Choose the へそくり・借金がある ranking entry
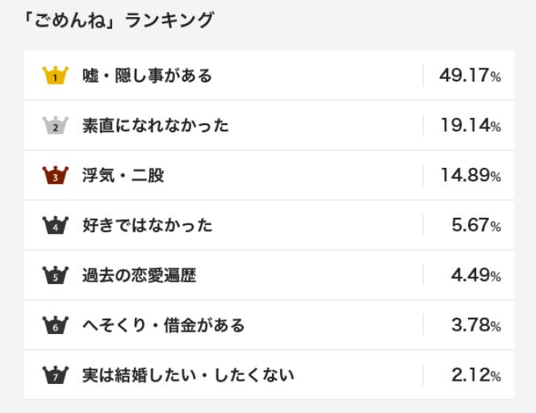Image resolution: width=536 pixels, height=413 pixels. (x=164, y=325)
